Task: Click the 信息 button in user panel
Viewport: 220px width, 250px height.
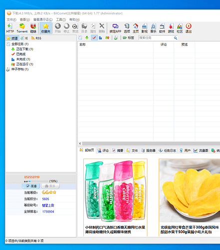Action: coord(31,186)
